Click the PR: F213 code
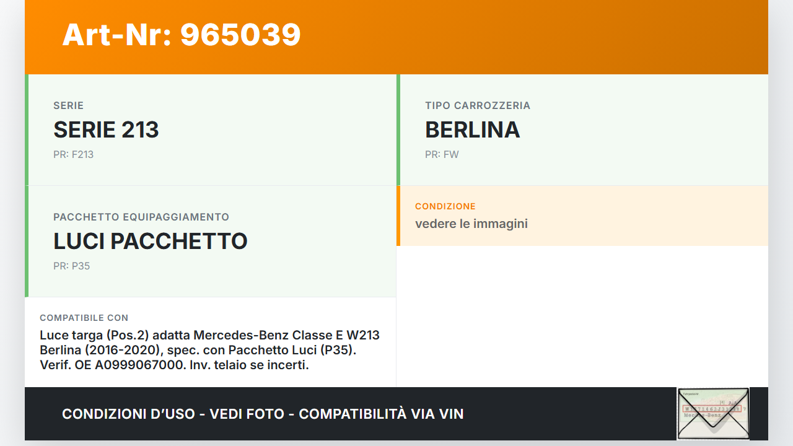The image size is (793, 446). coord(73,154)
